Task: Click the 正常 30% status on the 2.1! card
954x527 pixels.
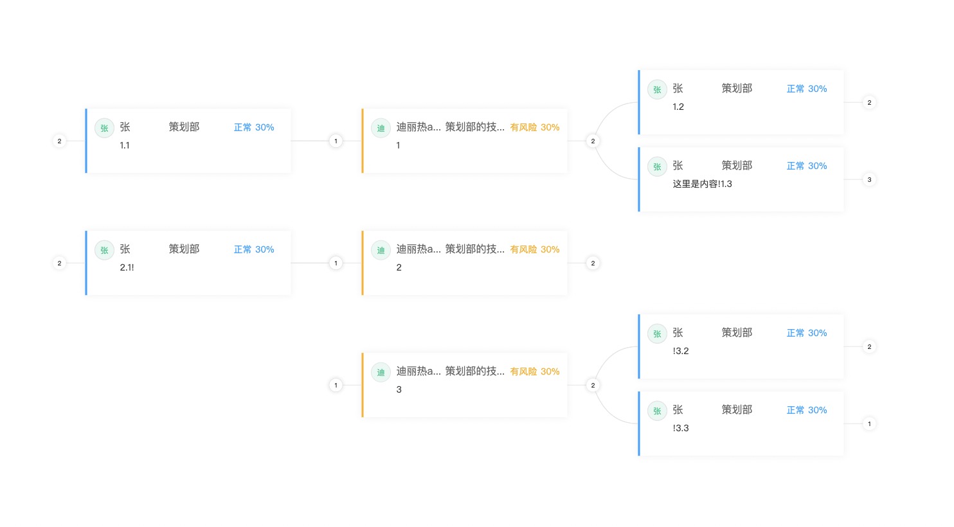Action: click(x=254, y=249)
